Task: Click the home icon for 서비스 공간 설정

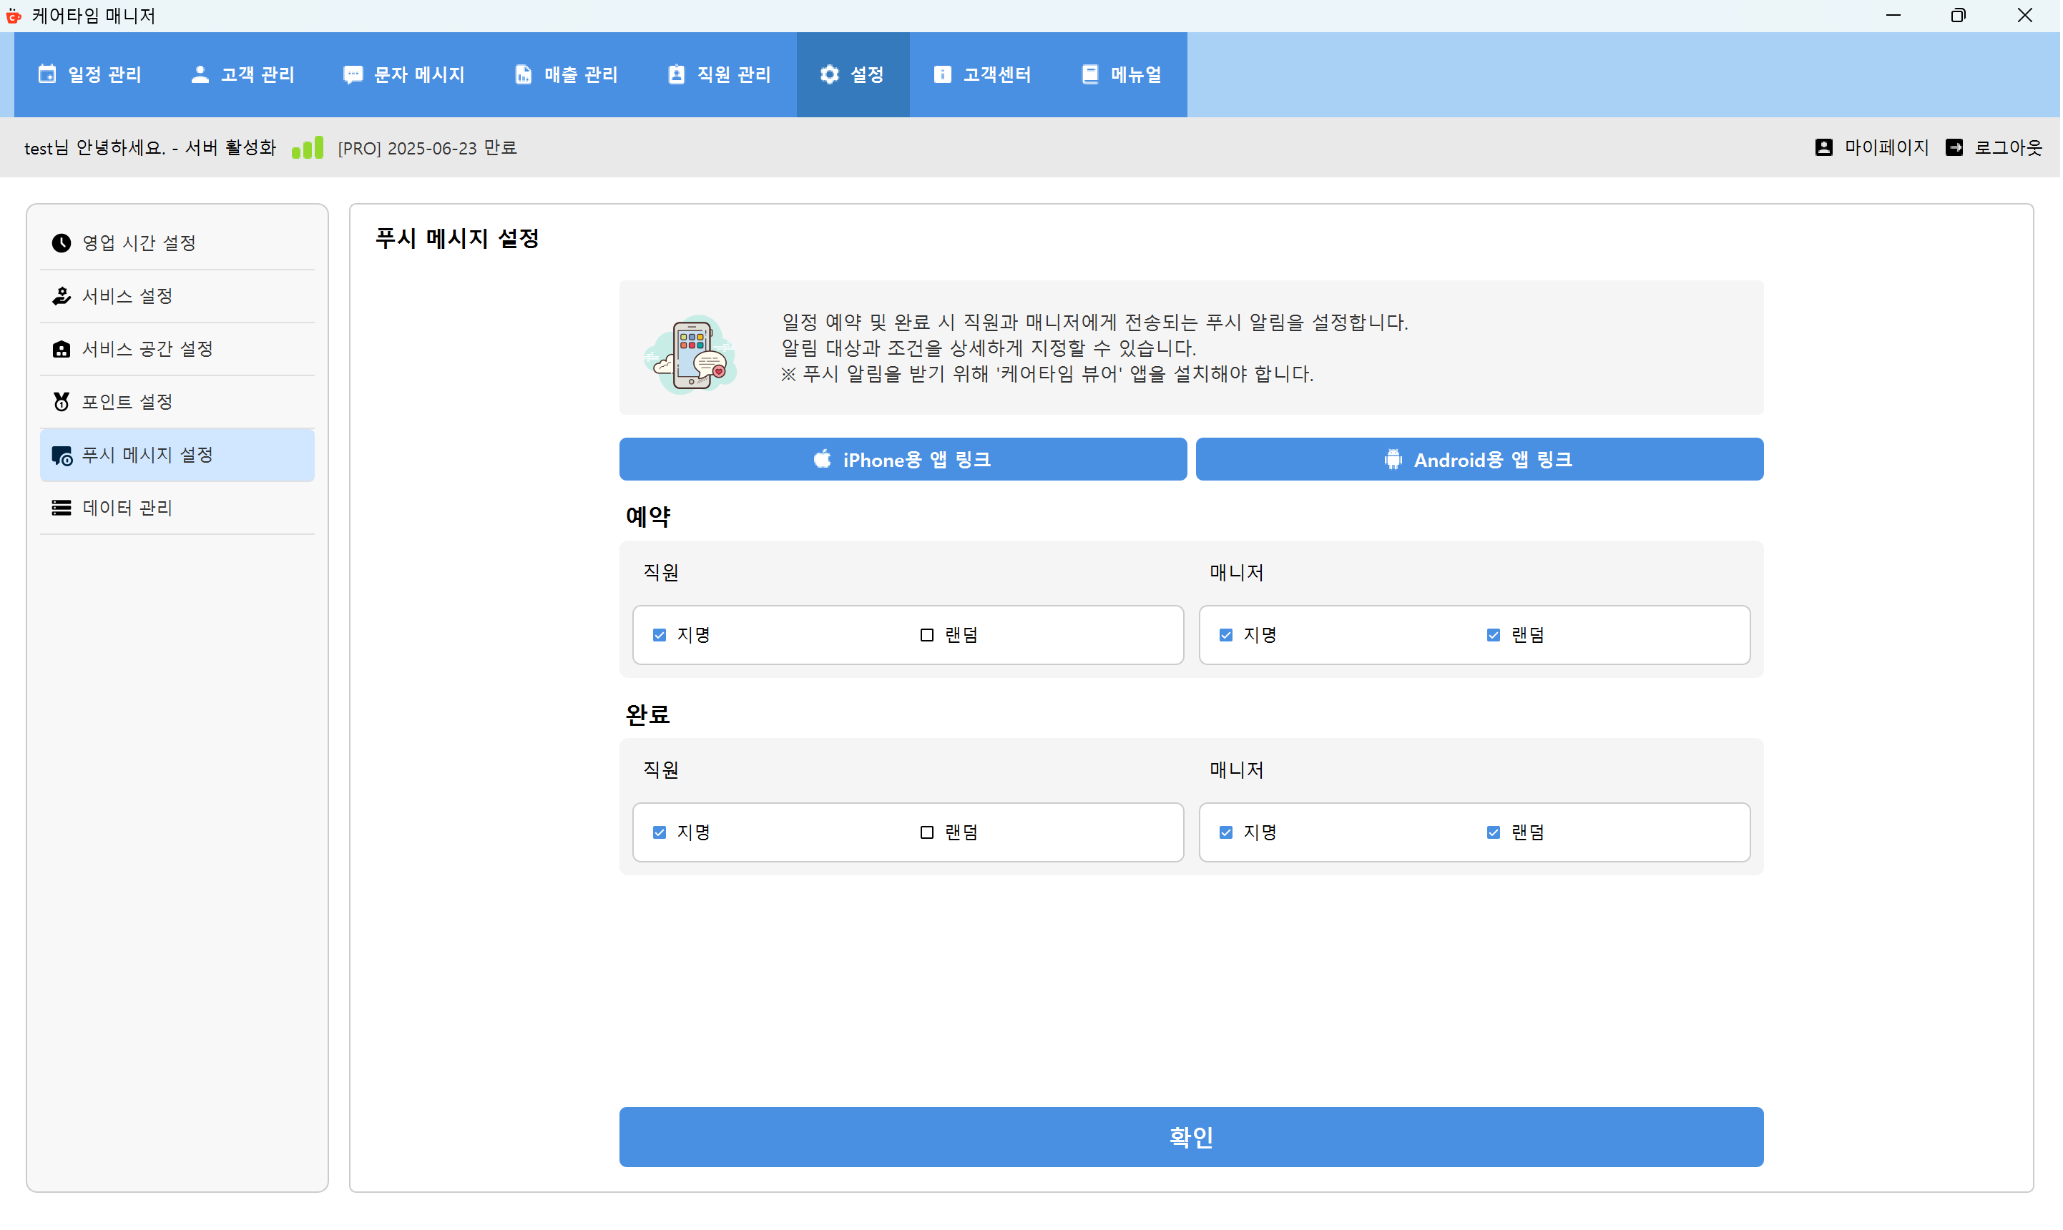Action: (62, 349)
